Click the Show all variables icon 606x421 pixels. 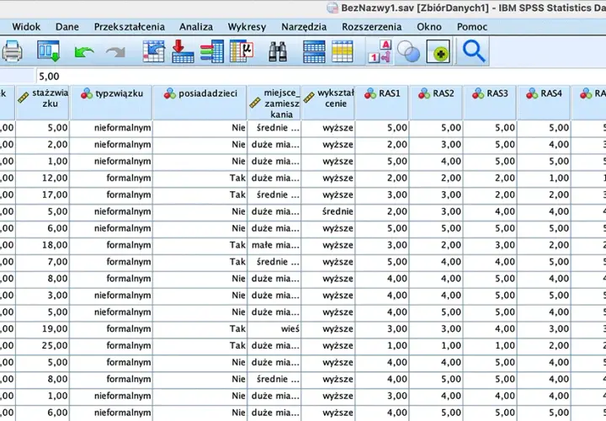(x=439, y=51)
